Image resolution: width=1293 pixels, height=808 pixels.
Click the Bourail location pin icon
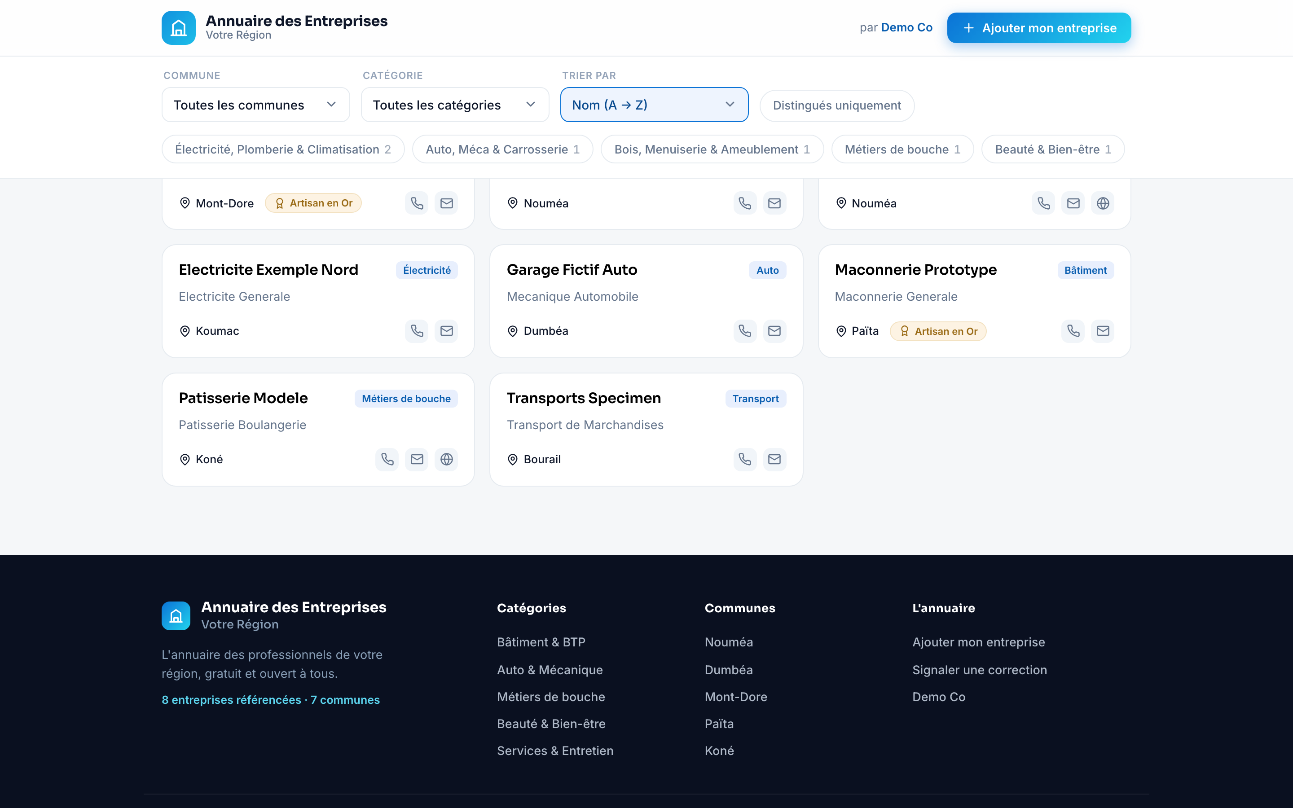pos(512,460)
